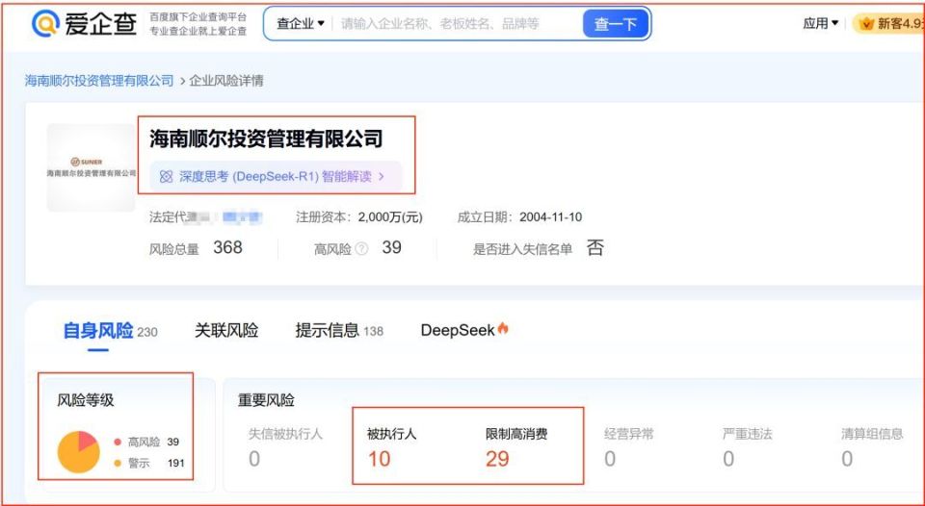
Task: Click 成立日期 2004-11-10 text
Action: (x=519, y=217)
